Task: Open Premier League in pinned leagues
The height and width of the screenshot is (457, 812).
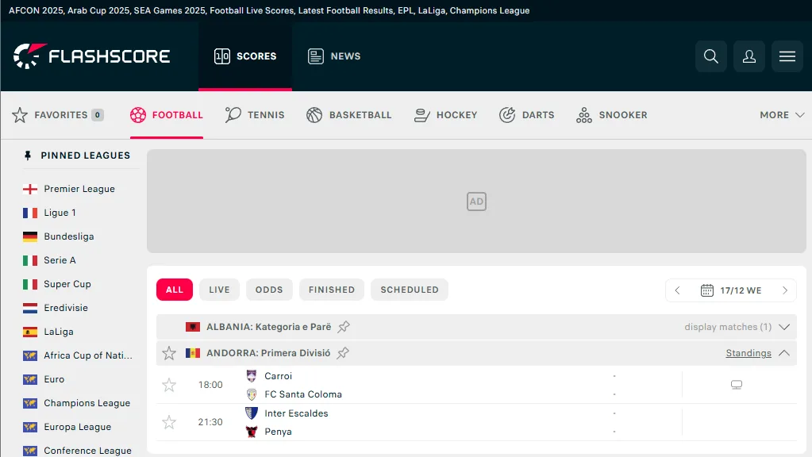Action: point(79,189)
